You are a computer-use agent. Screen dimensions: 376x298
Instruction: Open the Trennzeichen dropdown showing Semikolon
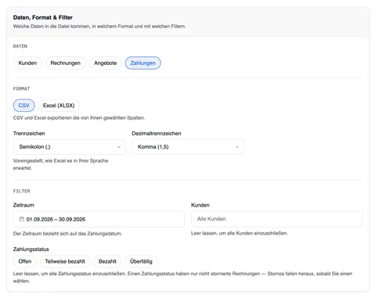[x=70, y=147]
